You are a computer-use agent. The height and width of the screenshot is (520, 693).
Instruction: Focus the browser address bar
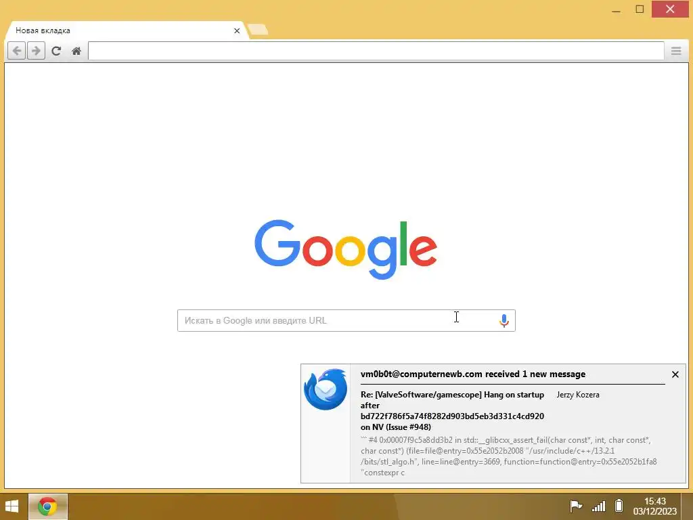click(376, 51)
